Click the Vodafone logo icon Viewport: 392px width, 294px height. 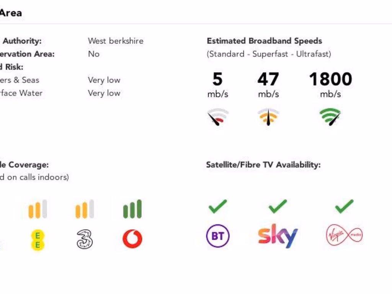132,239
